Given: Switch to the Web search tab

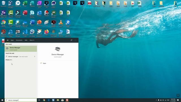Looking at the screenshot, I should click(x=26, y=40).
